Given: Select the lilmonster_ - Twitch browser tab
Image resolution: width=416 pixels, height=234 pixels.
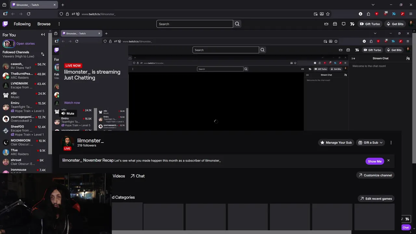Looking at the screenshot, I should 33,5.
